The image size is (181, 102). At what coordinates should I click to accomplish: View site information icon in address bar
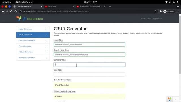point(21,11)
